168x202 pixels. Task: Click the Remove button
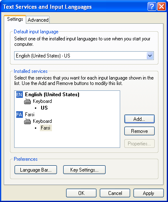tap(139, 131)
